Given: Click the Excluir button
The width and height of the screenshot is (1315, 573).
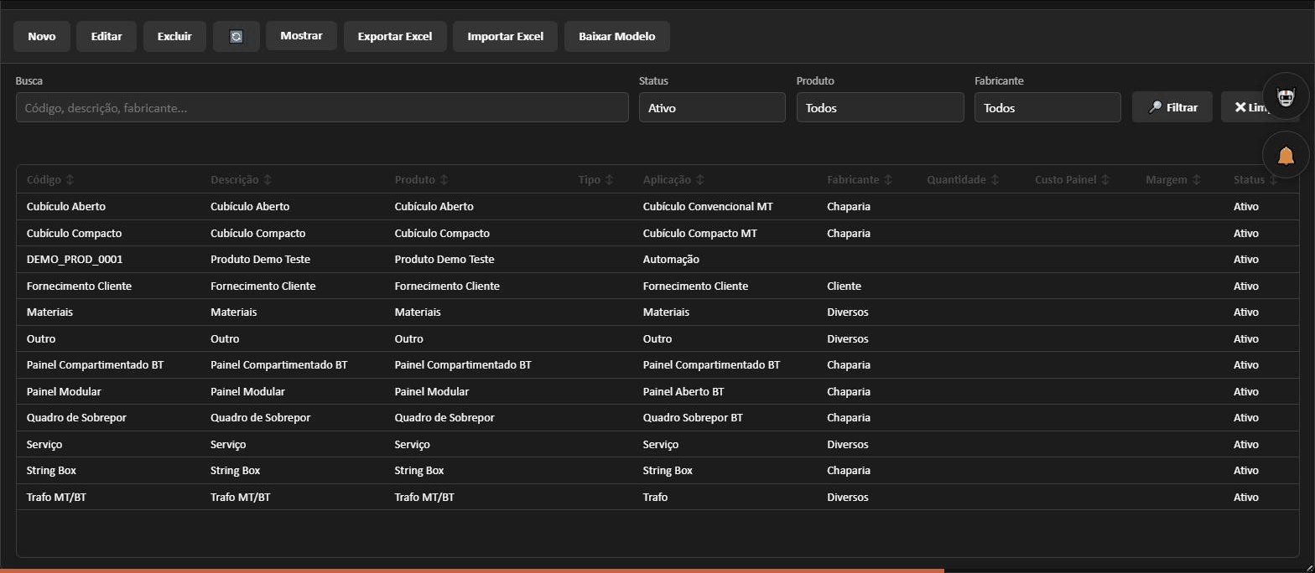Looking at the screenshot, I should point(174,37).
